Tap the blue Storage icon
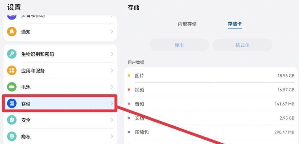This screenshot has width=299, height=144. (12, 104)
